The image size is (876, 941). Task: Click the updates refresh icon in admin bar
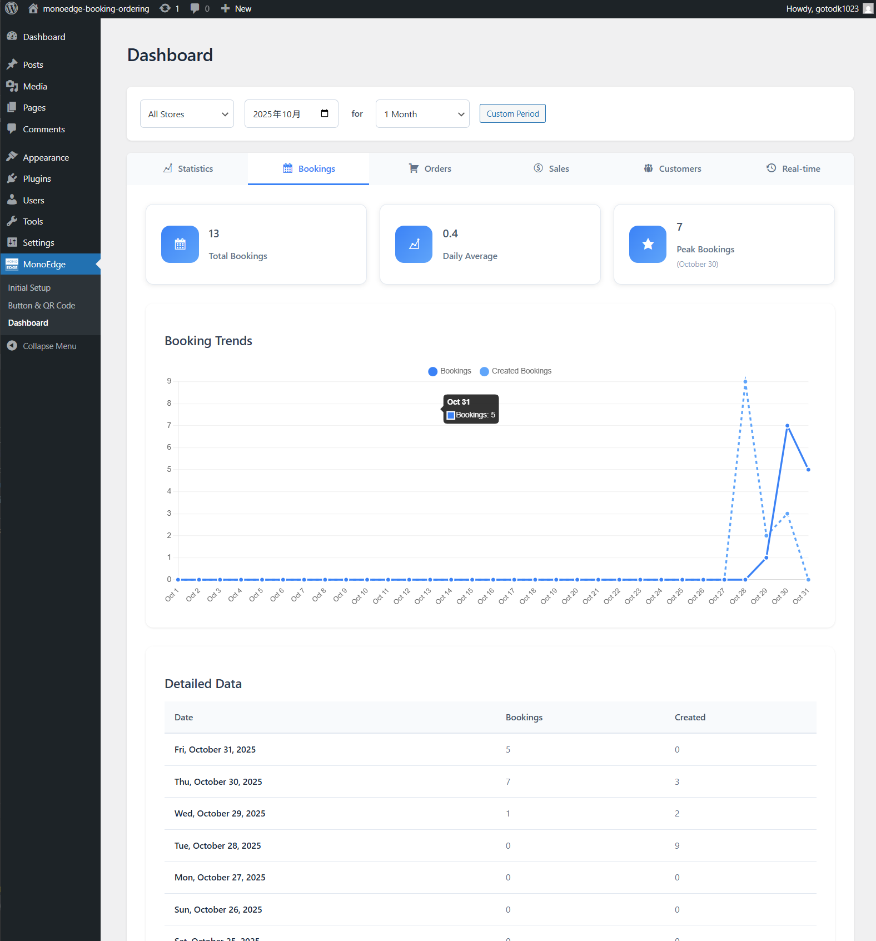click(x=165, y=8)
